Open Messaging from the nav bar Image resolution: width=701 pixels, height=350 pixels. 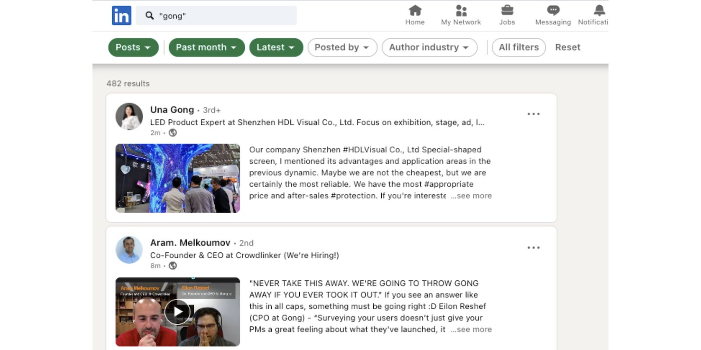pos(553,15)
